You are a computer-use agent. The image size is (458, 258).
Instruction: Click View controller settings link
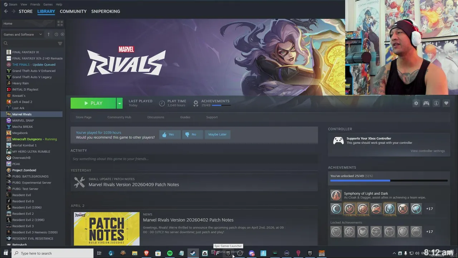tap(428, 151)
